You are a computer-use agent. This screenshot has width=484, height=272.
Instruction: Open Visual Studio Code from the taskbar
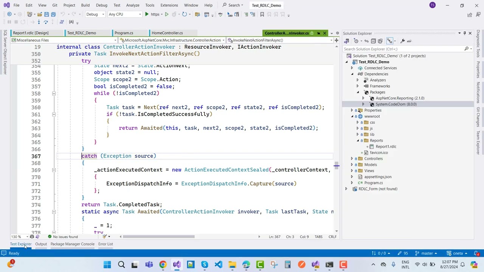pyautogui.click(x=218, y=264)
